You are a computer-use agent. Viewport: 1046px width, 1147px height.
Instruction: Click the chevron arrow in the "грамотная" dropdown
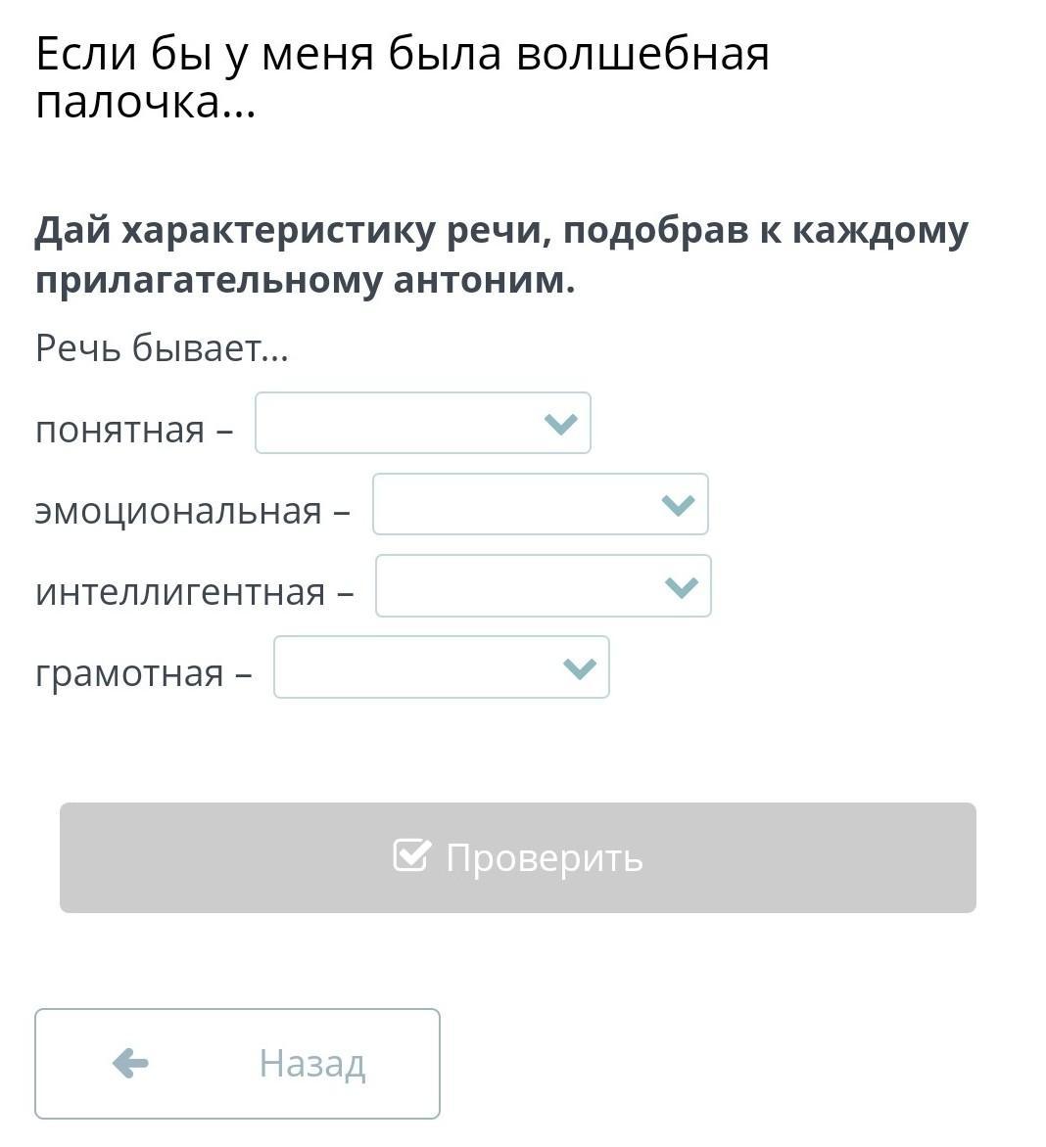point(579,668)
